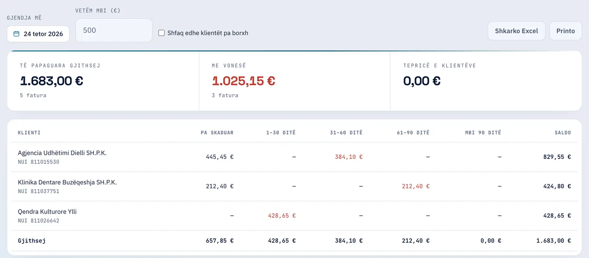Click the 3 fatura label
The image size is (589, 258).
click(225, 95)
